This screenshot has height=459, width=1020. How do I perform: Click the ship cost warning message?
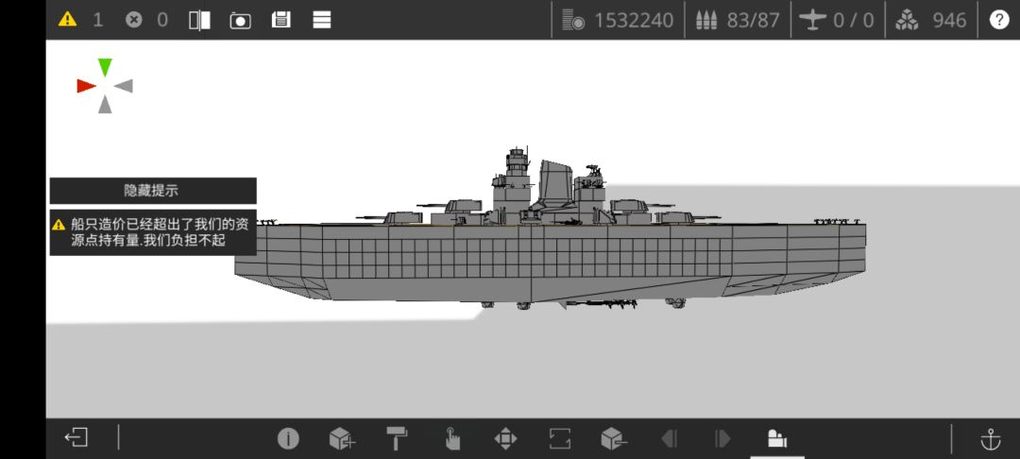pyautogui.click(x=153, y=232)
